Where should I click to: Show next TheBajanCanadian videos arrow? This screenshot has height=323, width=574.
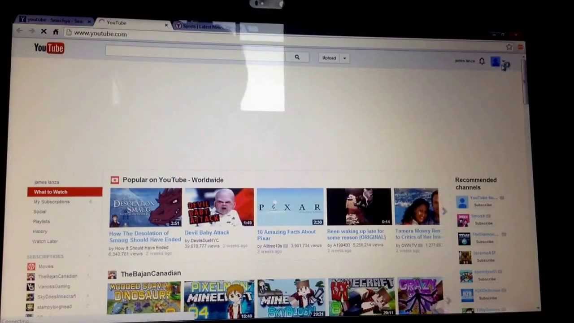click(448, 300)
